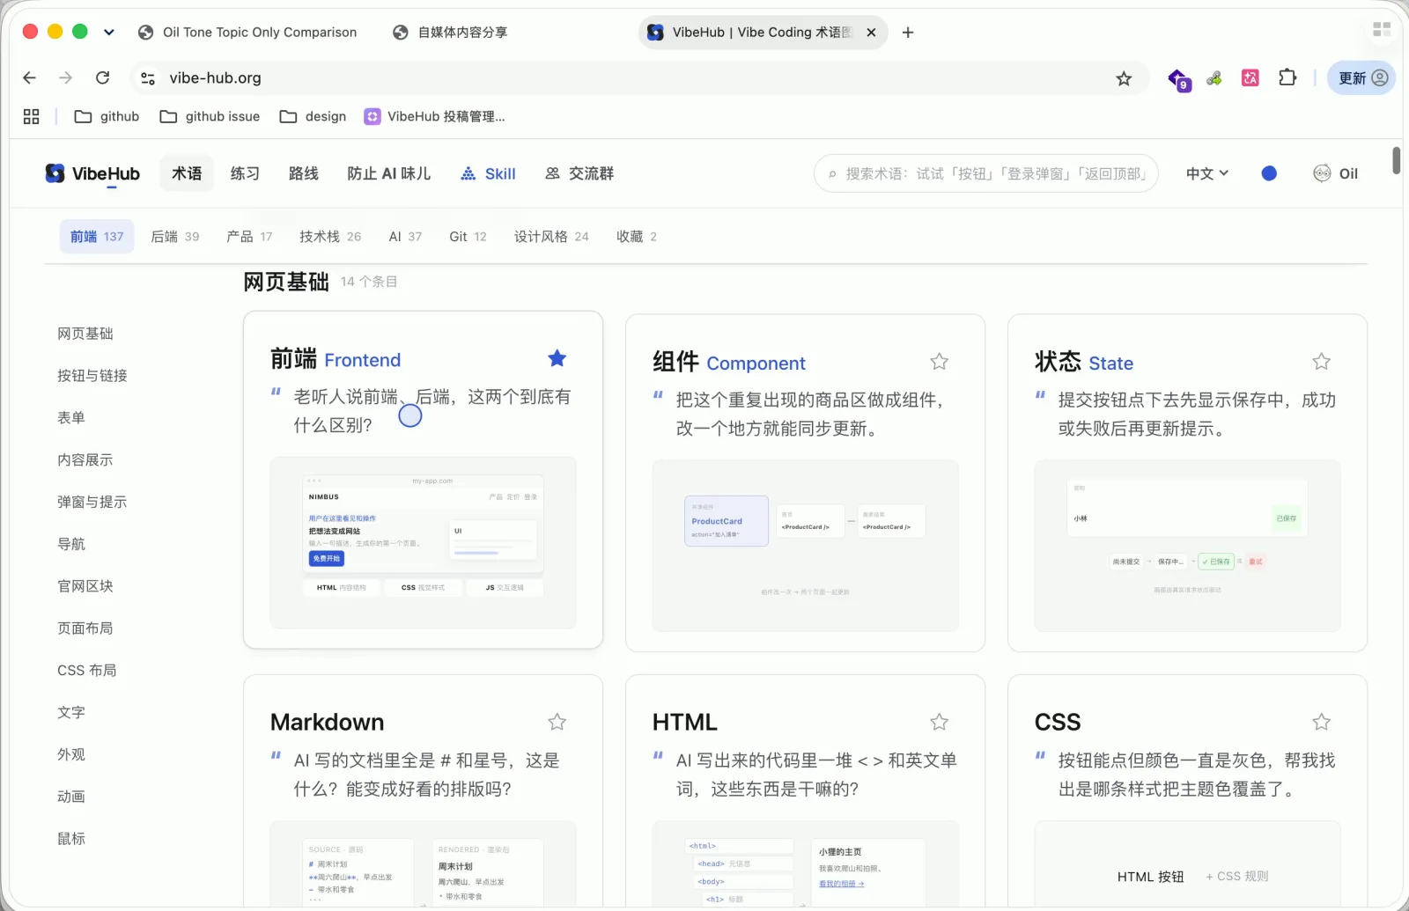The image size is (1409, 911).
Task: Click the green extension icon in toolbar
Action: (x=1214, y=78)
